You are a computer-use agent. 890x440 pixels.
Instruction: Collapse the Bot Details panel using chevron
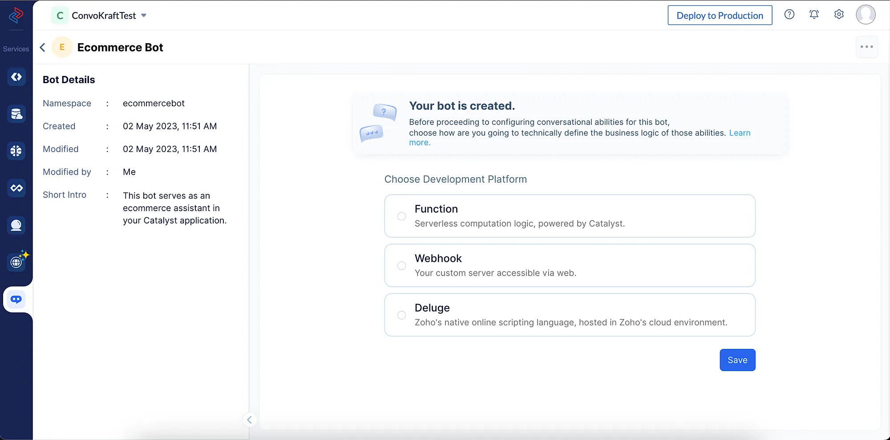coord(249,420)
